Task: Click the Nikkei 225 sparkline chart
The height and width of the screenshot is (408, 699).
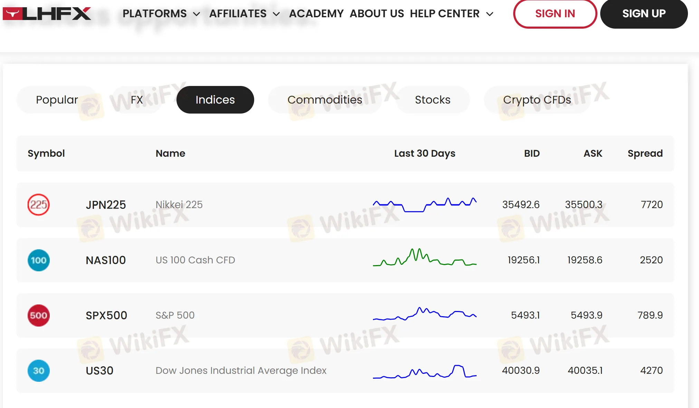Action: point(424,205)
